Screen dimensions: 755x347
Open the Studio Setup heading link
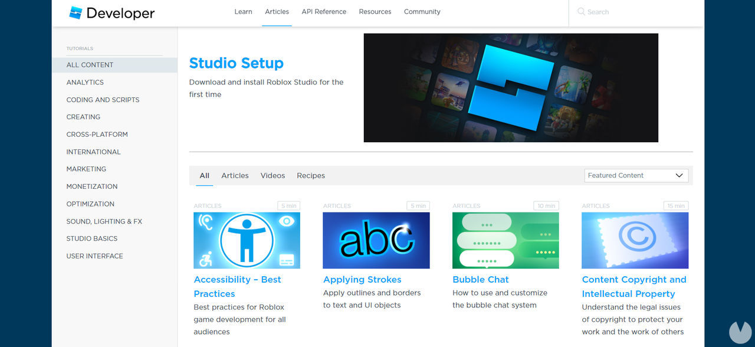tap(237, 63)
